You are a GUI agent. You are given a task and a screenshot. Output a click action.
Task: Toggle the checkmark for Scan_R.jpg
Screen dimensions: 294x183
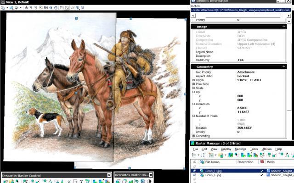(262, 171)
